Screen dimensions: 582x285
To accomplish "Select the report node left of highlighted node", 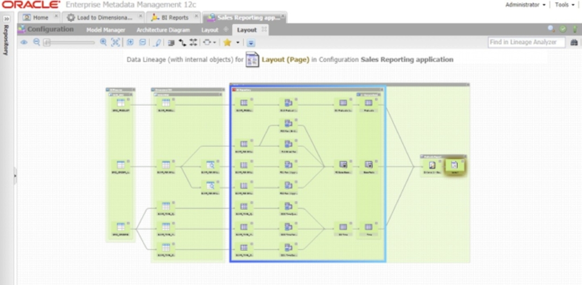I will click(x=432, y=167).
